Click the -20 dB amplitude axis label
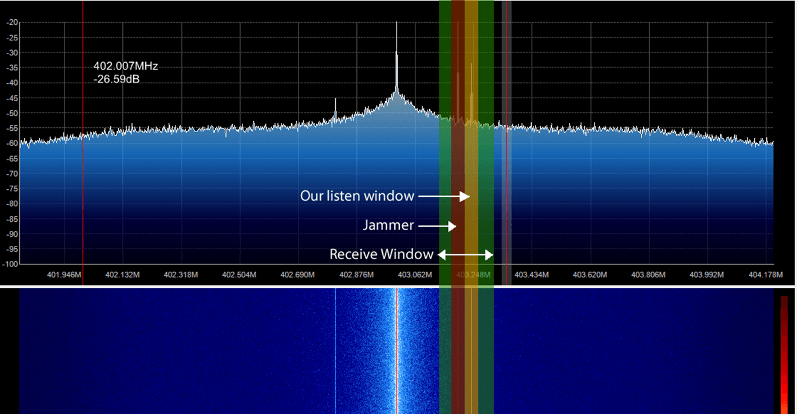The width and height of the screenshot is (797, 414). point(11,22)
